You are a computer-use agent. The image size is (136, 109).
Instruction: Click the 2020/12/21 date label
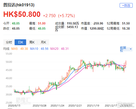click(75, 105)
